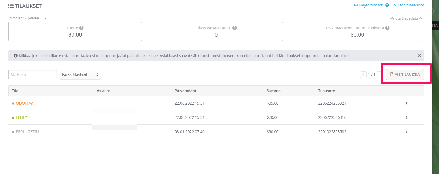Select the TEHTY status order
This screenshot has height=174, width=439.
(x=20, y=117)
